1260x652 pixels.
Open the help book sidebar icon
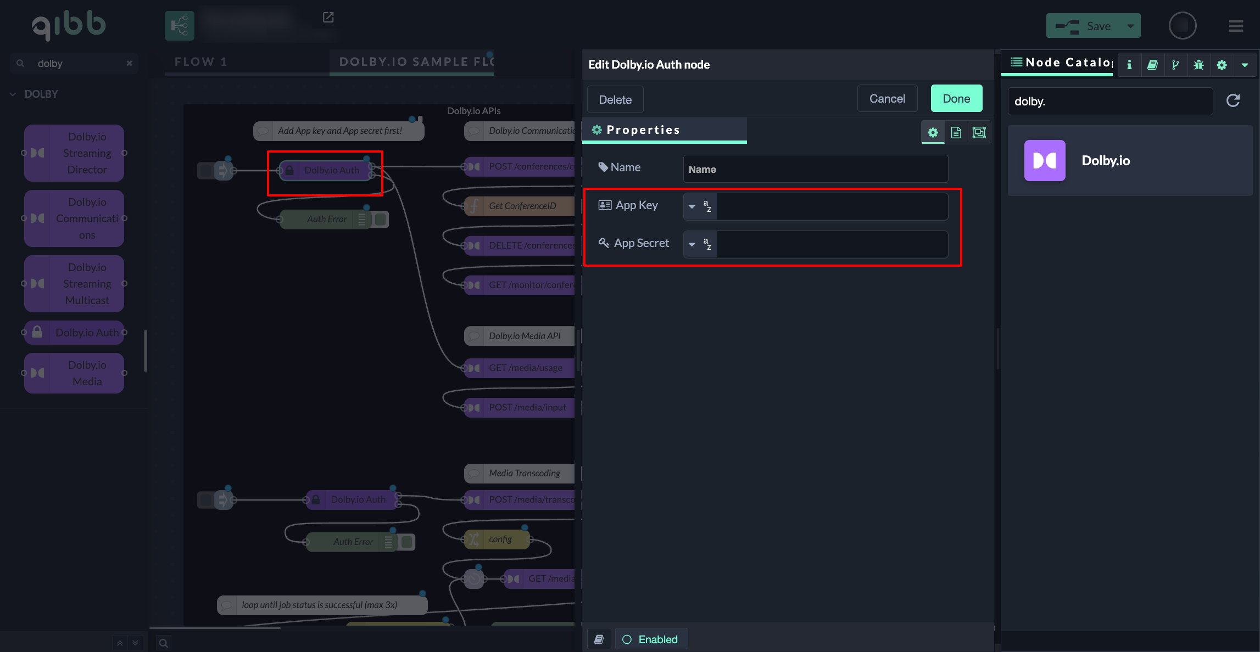tap(1152, 65)
